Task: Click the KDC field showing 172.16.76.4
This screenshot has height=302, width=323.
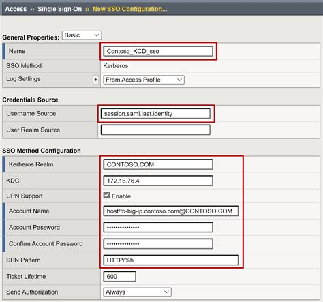Action: click(158, 181)
